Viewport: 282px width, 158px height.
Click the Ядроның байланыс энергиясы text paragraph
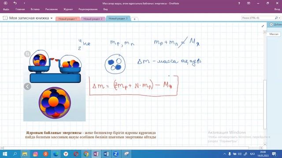pyautogui.click(x=91, y=135)
